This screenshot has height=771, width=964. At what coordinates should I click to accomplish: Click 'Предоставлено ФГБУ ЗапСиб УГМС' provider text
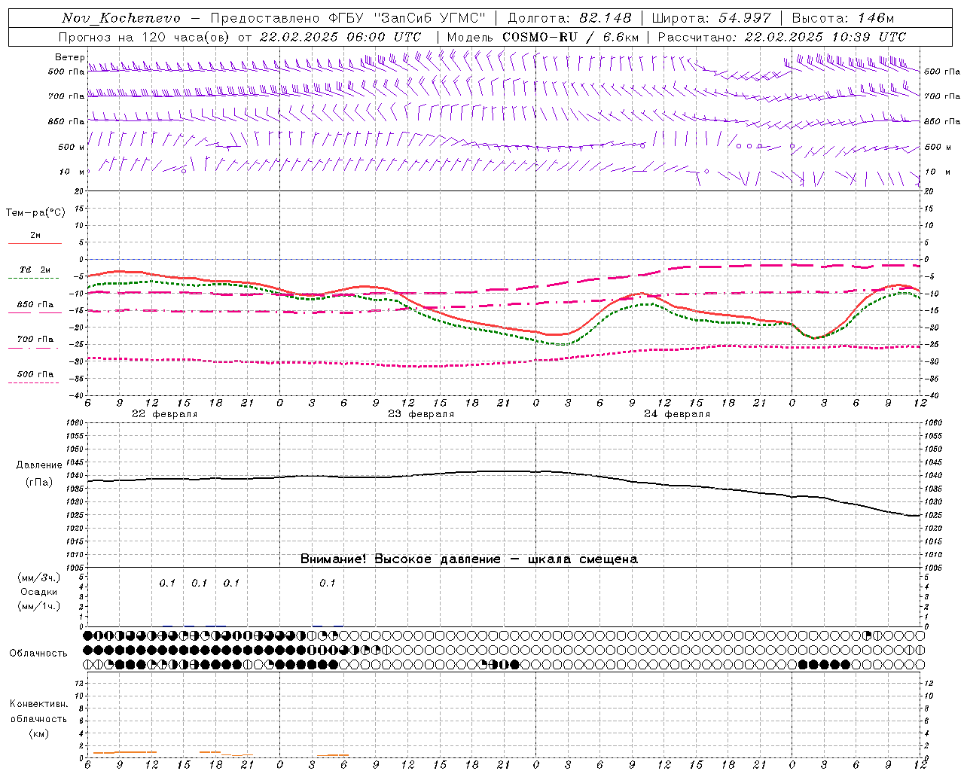[348, 18]
